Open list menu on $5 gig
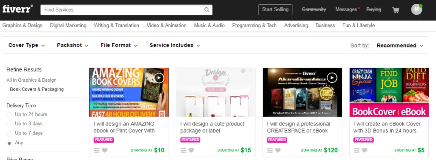The image size is (436, 160). point(356,150)
